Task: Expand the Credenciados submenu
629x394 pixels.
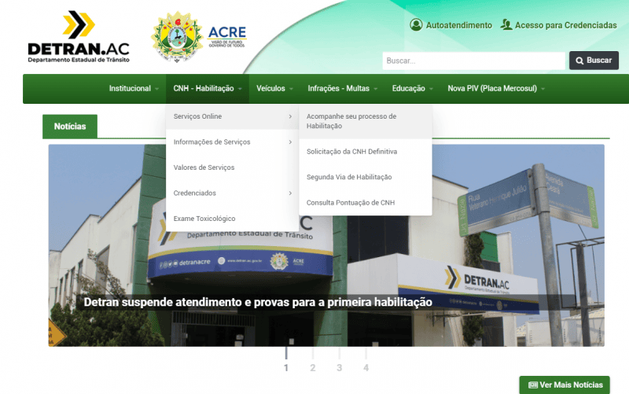Action: click(x=232, y=193)
